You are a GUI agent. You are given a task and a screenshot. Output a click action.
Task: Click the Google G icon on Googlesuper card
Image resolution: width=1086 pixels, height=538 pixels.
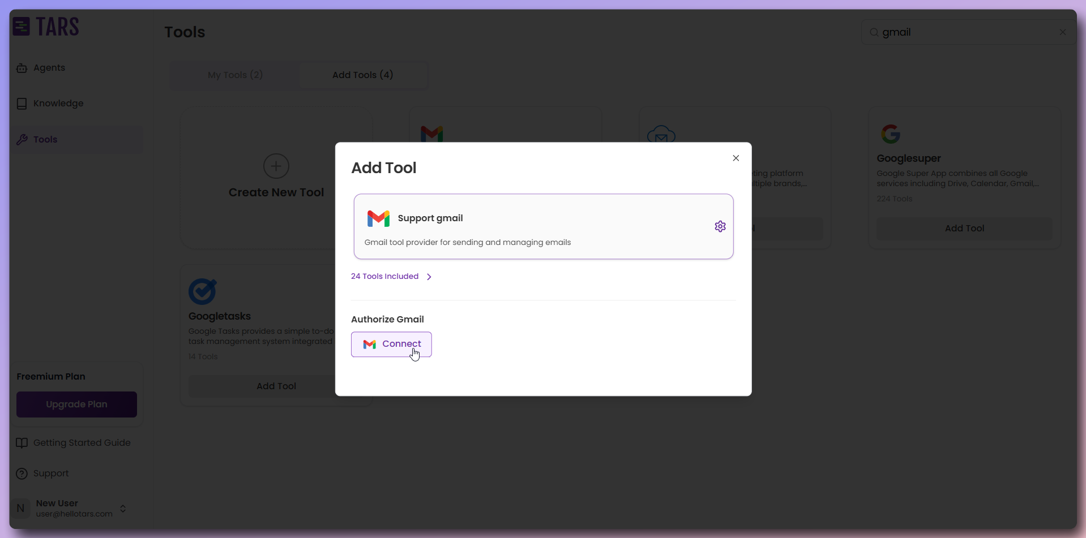tap(892, 134)
